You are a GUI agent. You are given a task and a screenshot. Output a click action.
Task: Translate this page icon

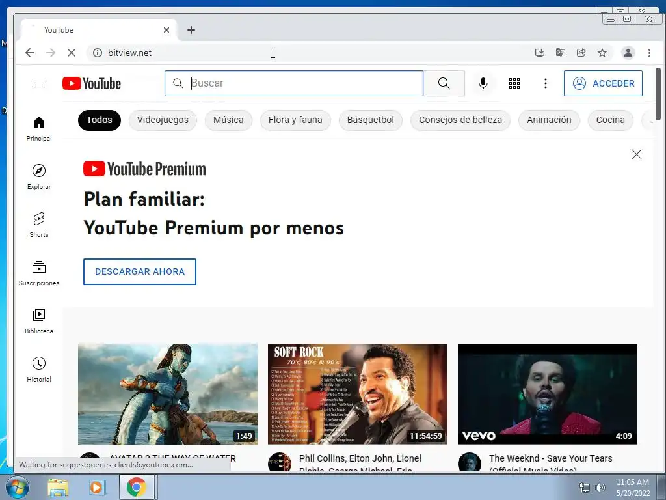(x=560, y=53)
